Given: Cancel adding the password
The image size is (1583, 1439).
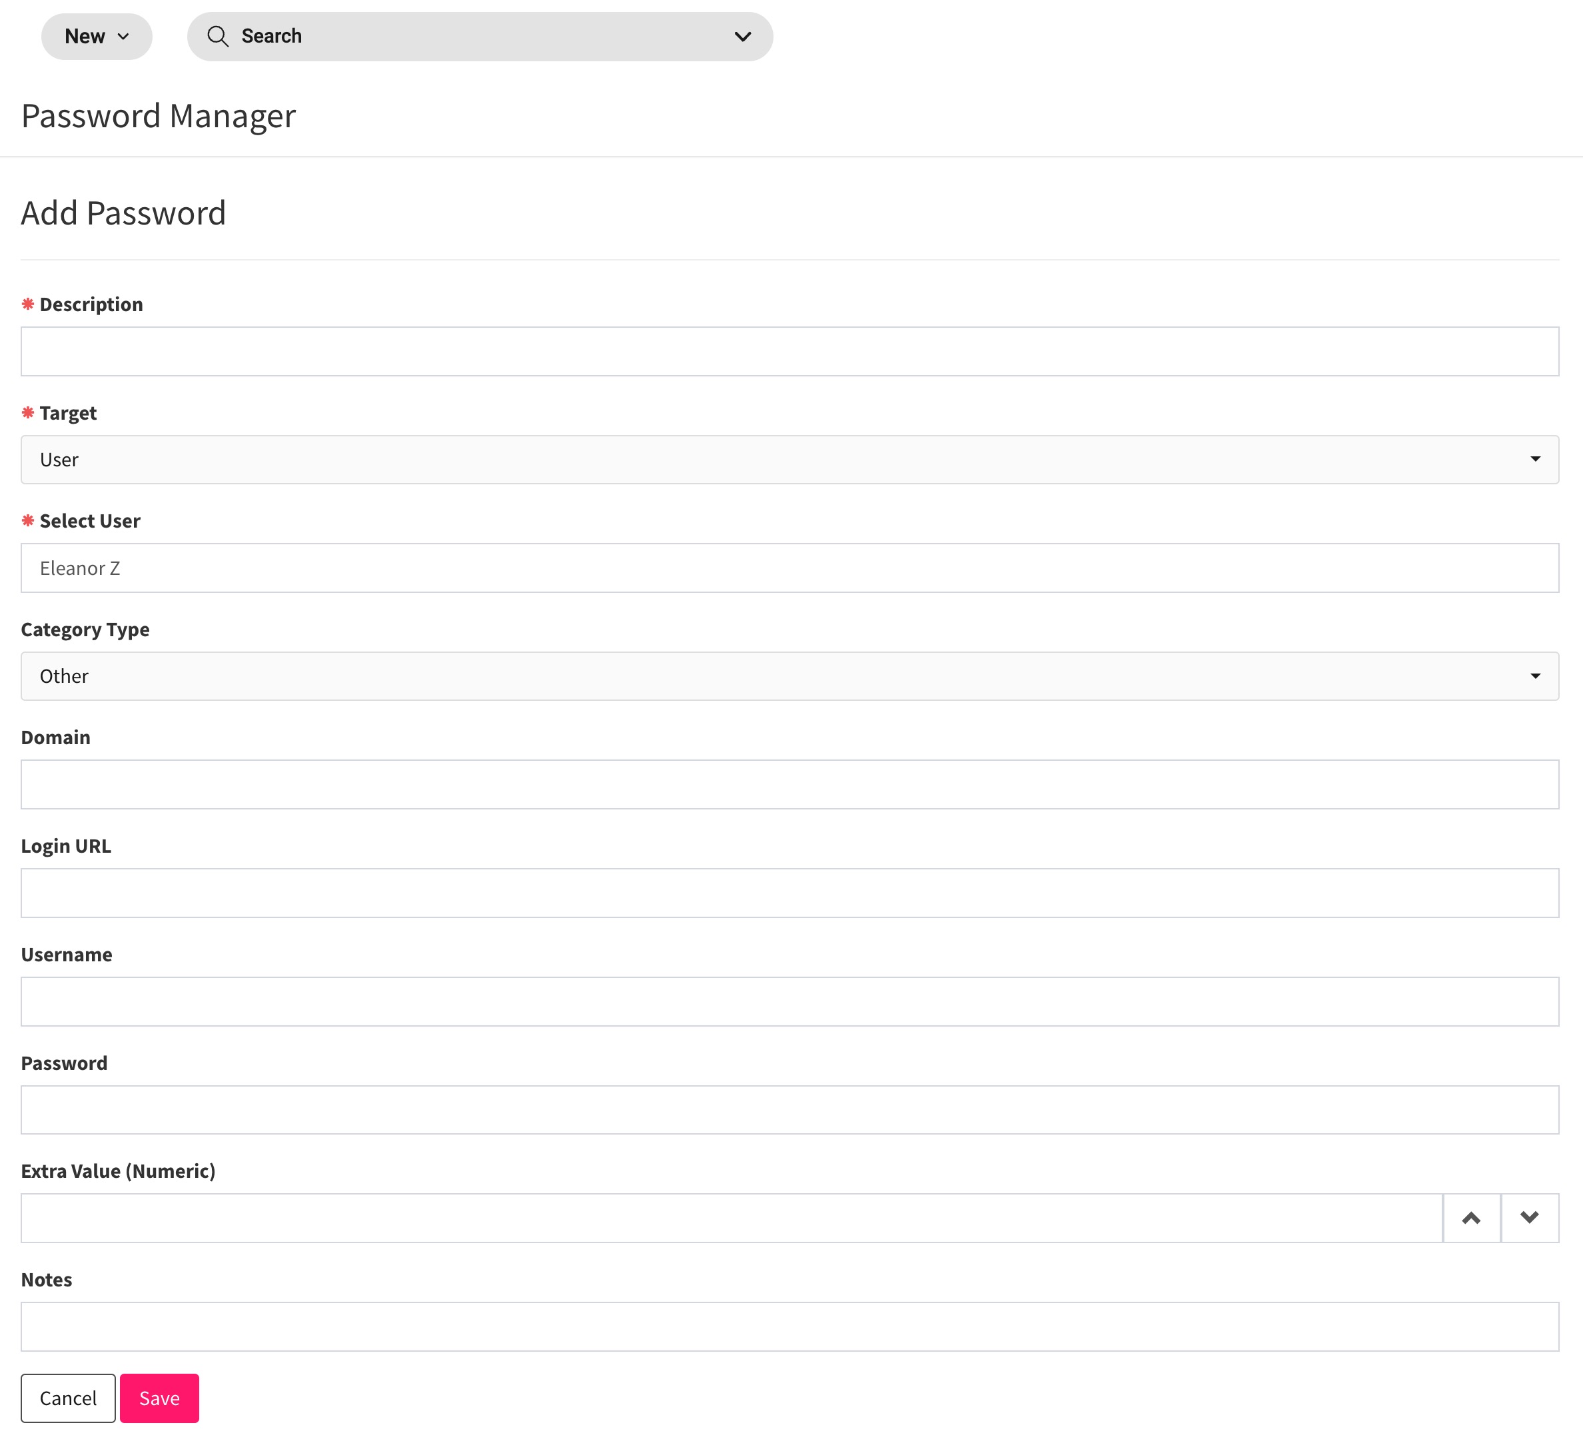Looking at the screenshot, I should (69, 1398).
